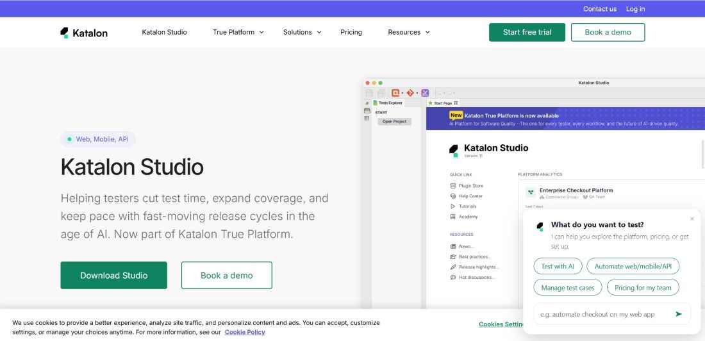Expand the True Platform dropdown chevron
Screen dimensions: 705x341
tap(261, 33)
